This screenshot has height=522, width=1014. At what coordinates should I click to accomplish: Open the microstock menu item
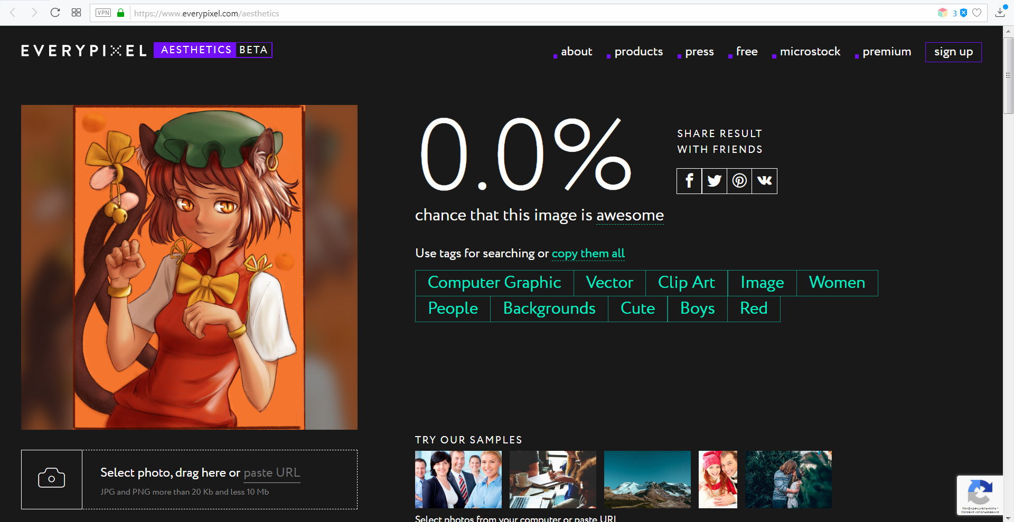point(810,52)
